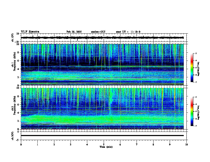210x162 pixels.
Task: Click the ch.2 spectrogram color scale bar
Action: [x=192, y=111]
